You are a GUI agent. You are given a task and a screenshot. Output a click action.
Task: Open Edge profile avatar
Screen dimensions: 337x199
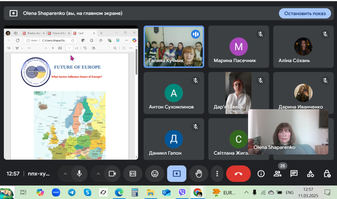8,33
